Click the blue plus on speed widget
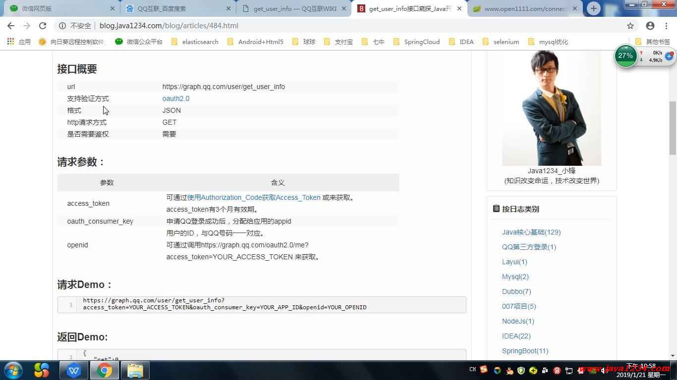The image size is (677, 380). (669, 56)
